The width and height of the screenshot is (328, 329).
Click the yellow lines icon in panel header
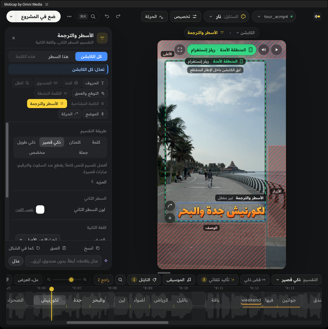coord(102,38)
